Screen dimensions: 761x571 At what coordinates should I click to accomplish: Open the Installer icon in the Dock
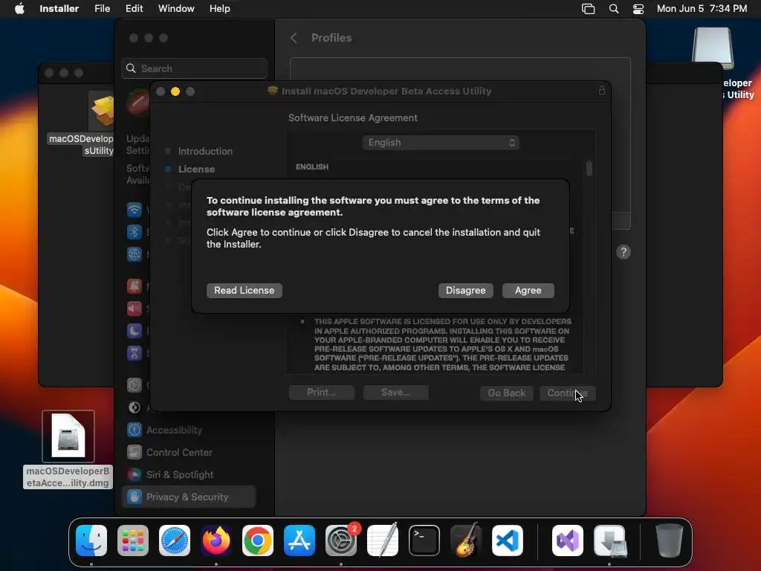click(609, 541)
